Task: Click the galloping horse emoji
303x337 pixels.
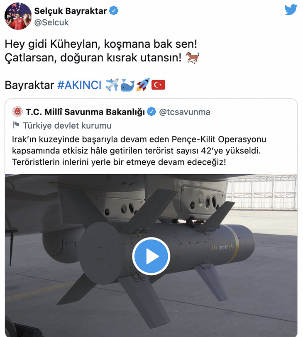Action: point(192,58)
